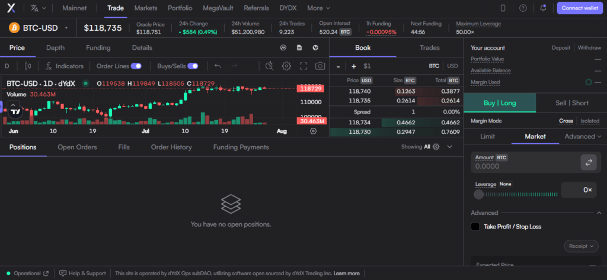The width and height of the screenshot is (607, 280).
Task: Switch to the Trades tab
Action: click(430, 48)
